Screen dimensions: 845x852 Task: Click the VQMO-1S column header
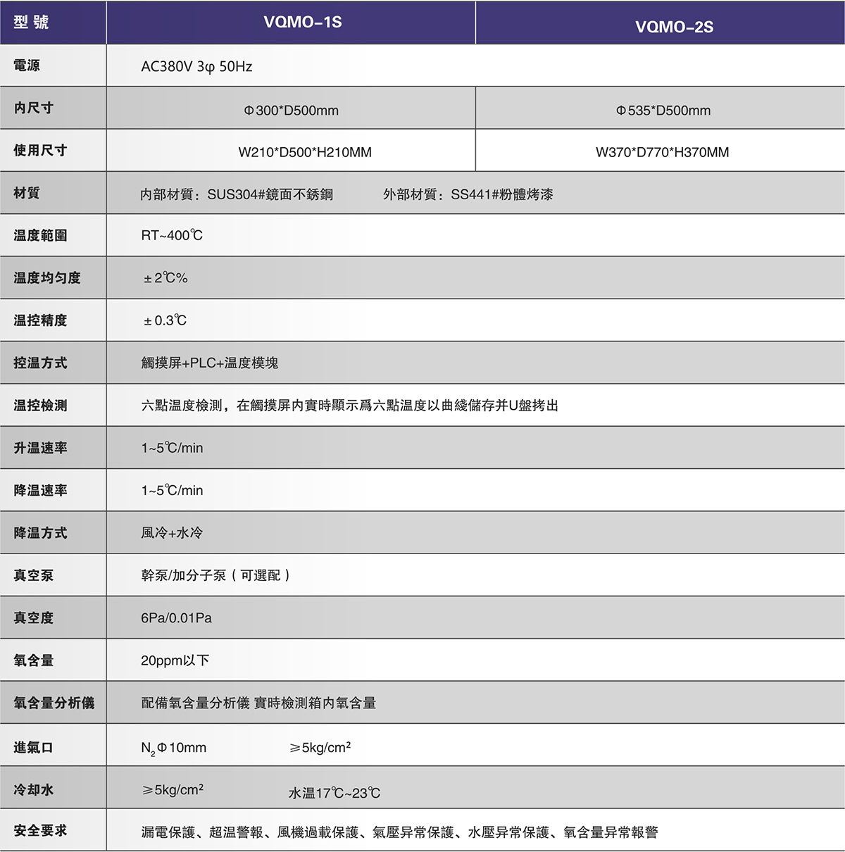[x=303, y=23]
